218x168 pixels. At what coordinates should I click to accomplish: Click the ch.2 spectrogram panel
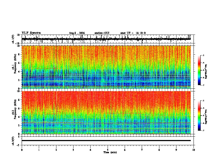coord(106,113)
